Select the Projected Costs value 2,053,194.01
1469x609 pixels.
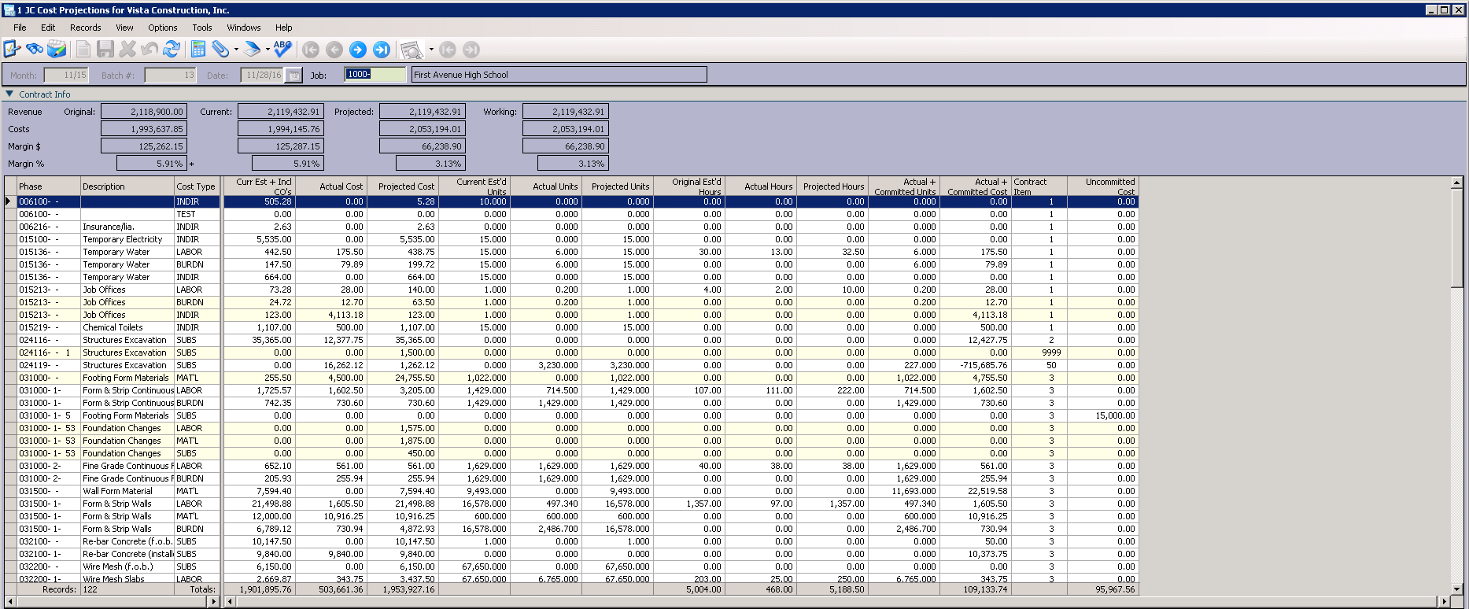423,129
